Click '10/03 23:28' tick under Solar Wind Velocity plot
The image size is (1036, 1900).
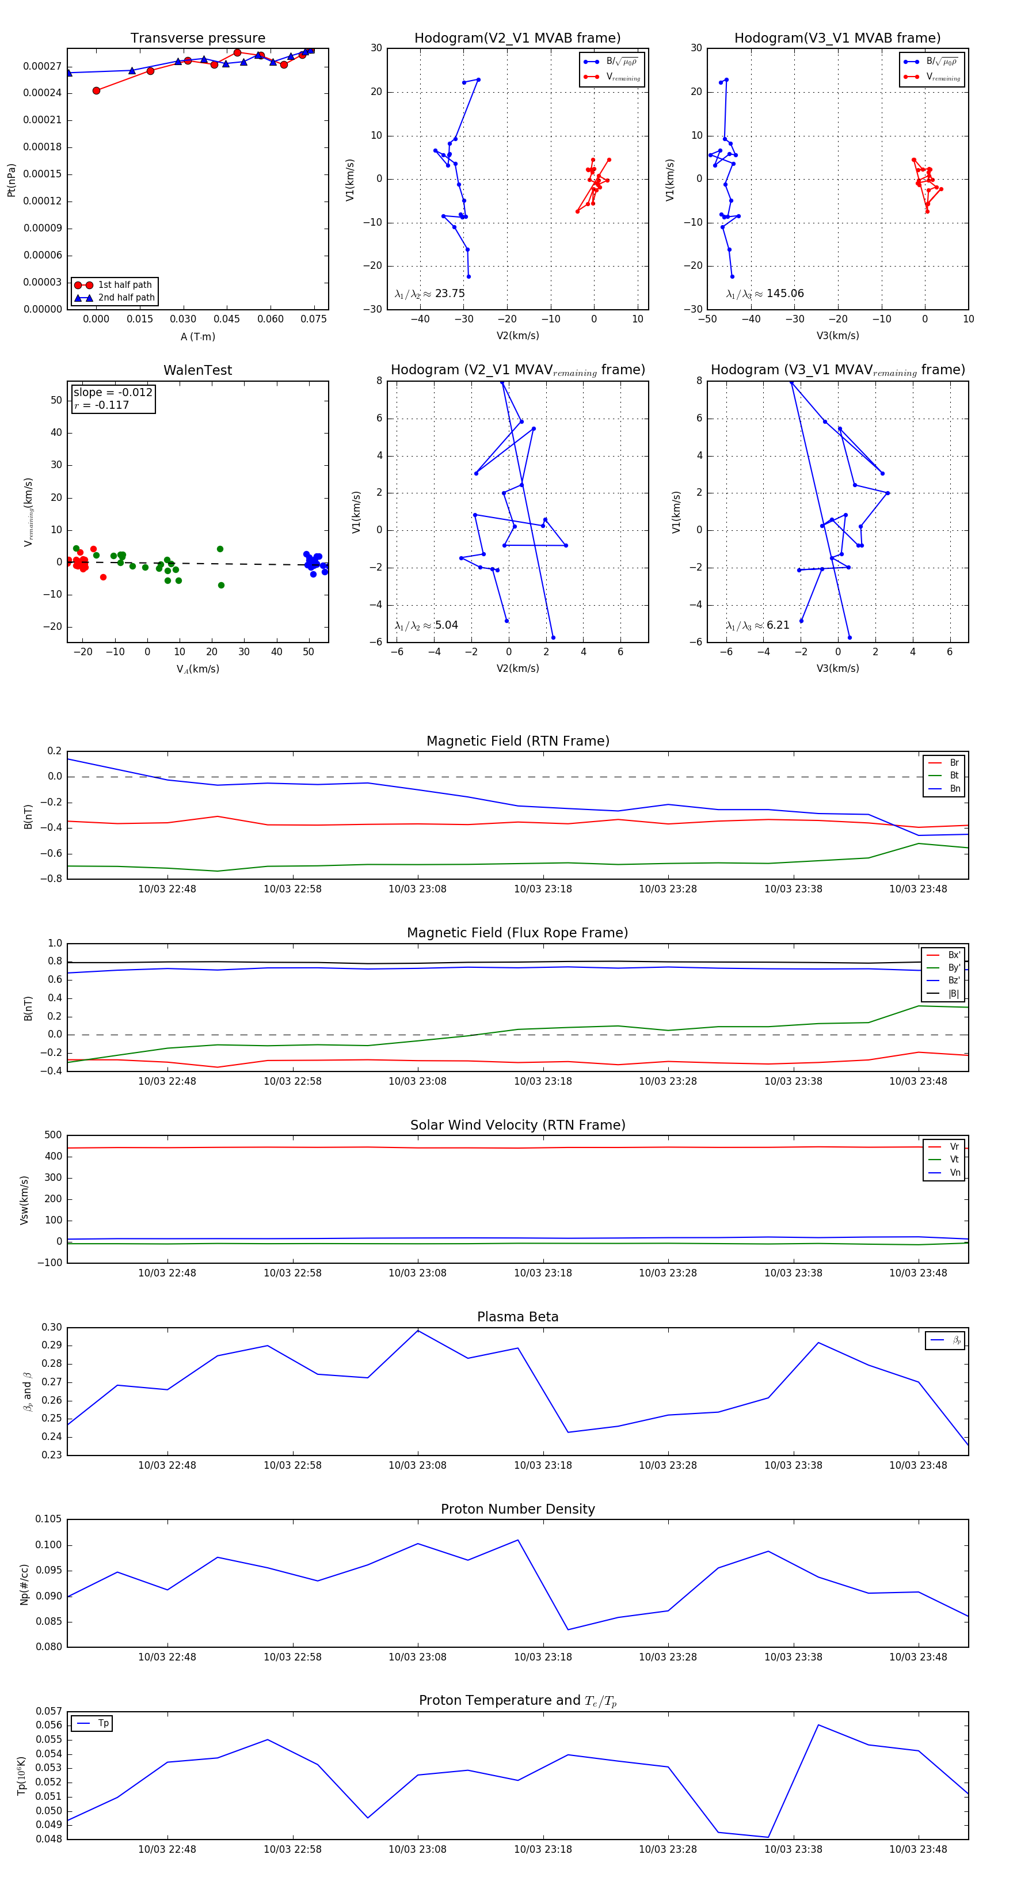[668, 1273]
